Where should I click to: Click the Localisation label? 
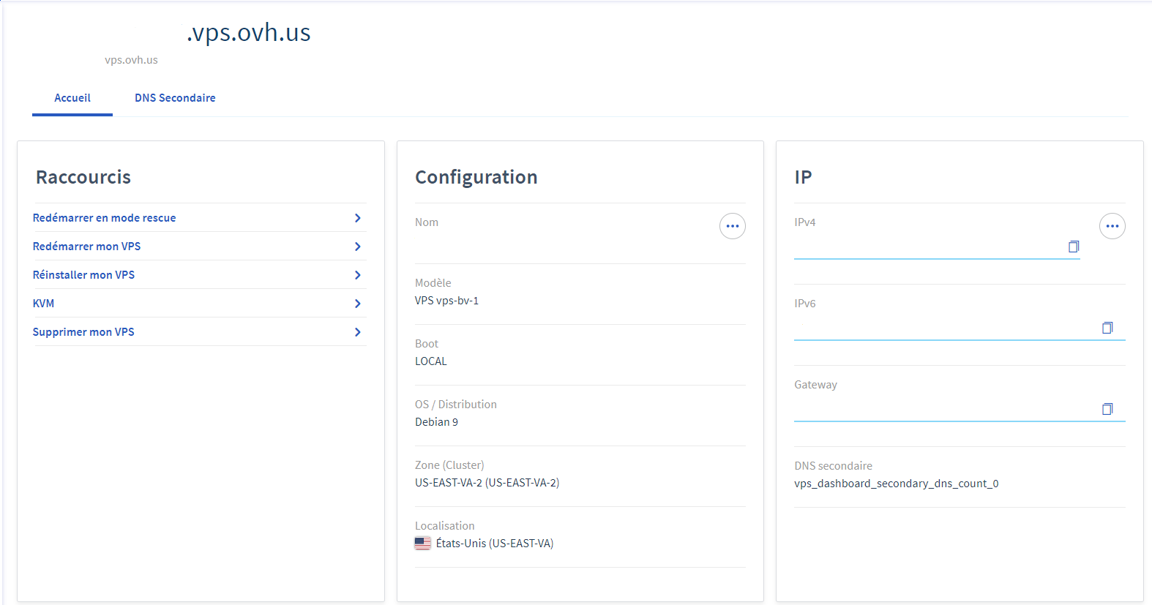tap(445, 526)
